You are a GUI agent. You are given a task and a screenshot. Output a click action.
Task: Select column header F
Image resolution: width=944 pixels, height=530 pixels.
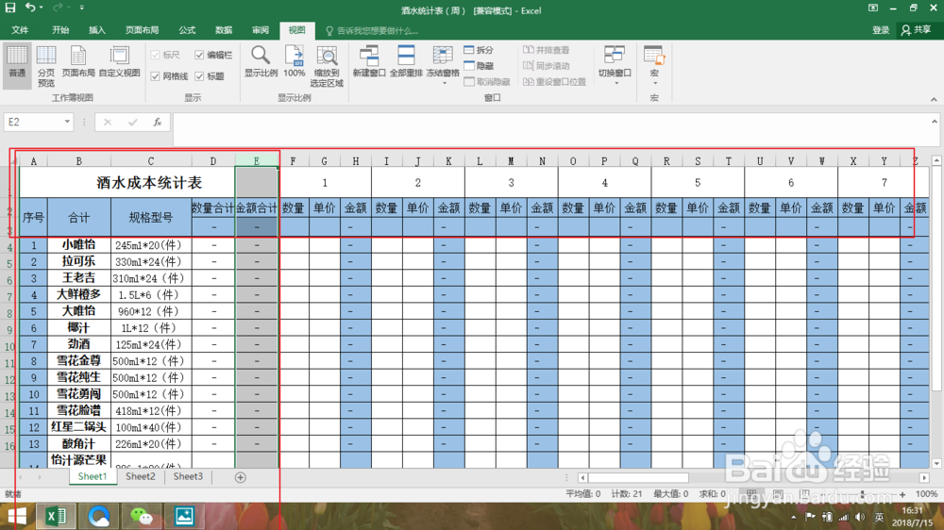pos(294,161)
